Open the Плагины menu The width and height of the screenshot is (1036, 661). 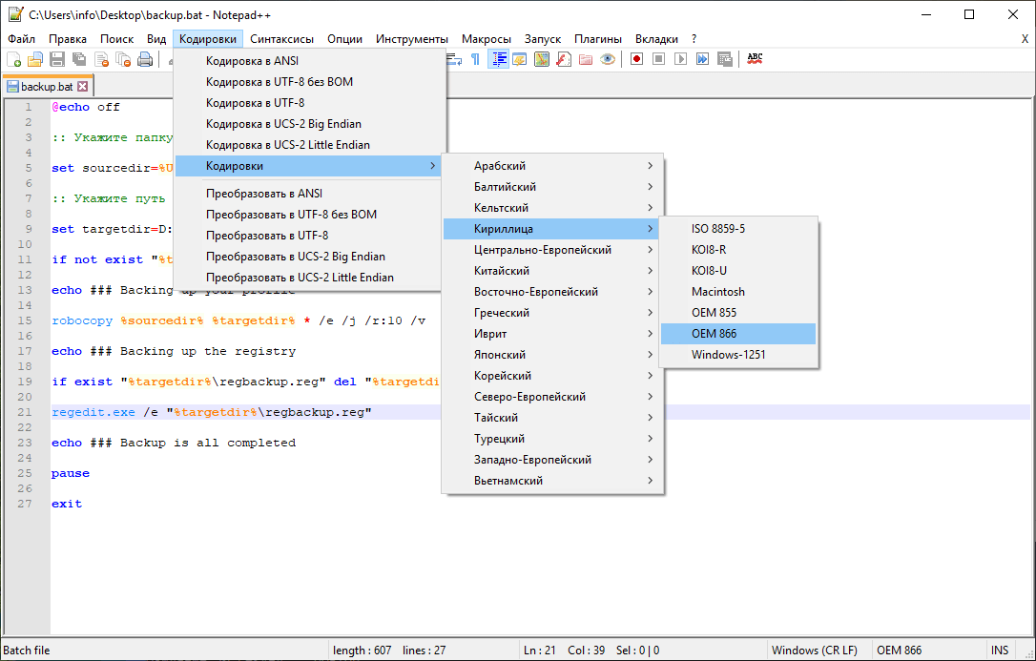(598, 39)
